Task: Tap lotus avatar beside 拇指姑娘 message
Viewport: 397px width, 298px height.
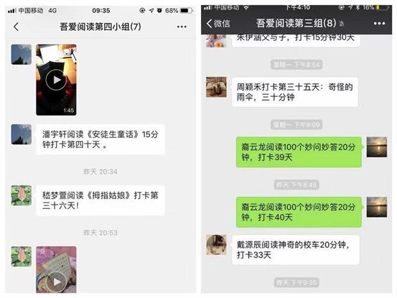Action: 21,195
